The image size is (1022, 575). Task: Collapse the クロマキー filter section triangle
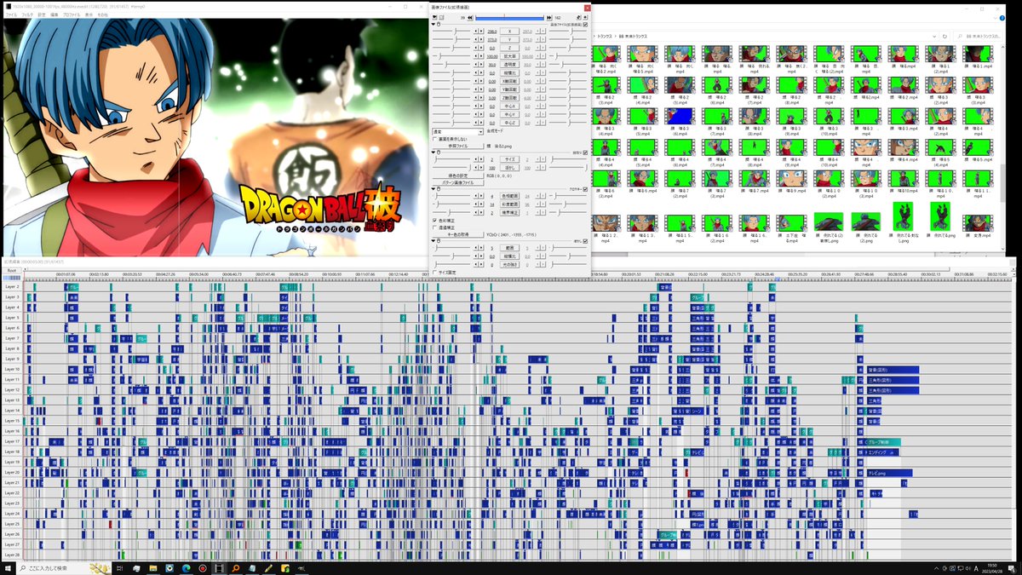coord(435,189)
